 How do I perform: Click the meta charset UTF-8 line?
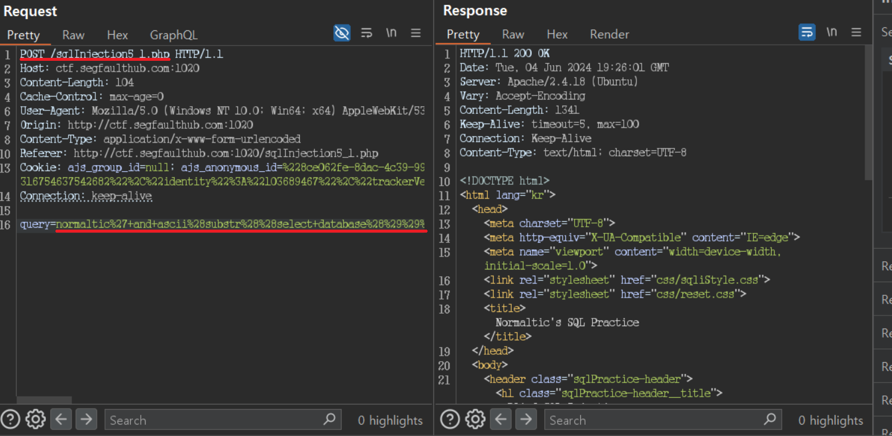[x=550, y=223]
